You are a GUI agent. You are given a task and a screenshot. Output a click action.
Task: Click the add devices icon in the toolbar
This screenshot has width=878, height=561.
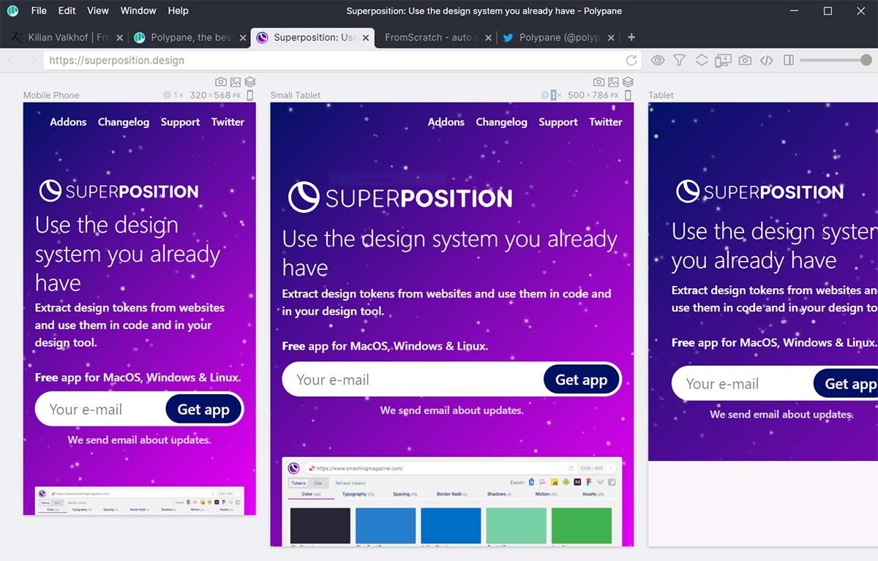722,60
